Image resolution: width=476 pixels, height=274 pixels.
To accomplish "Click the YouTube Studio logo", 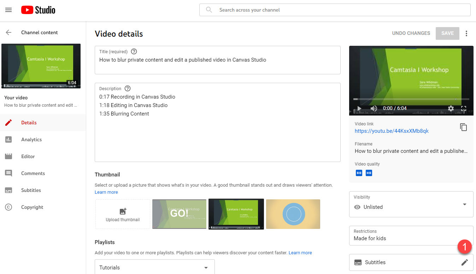I will coord(38,10).
